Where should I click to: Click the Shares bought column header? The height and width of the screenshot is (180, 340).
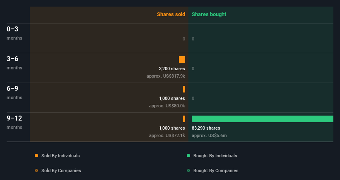click(209, 14)
